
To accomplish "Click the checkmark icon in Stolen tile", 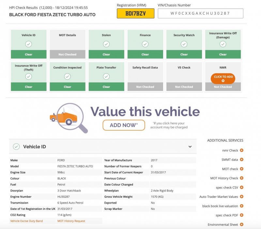I will point(106,44).
